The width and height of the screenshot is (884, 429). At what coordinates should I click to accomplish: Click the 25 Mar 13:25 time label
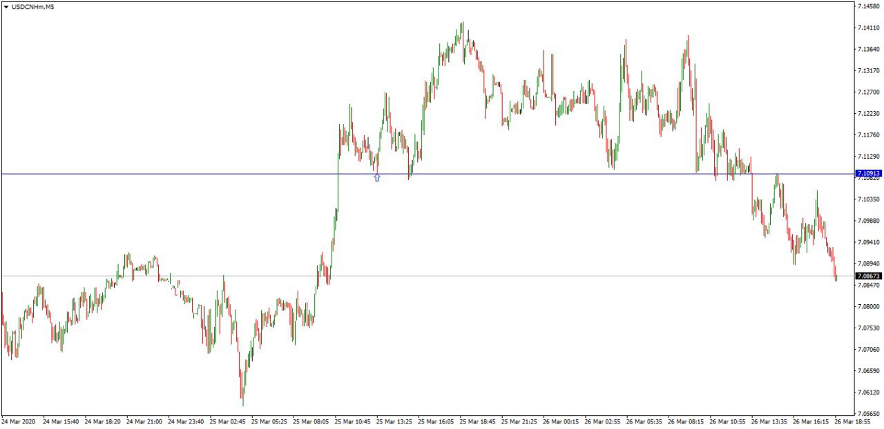point(394,421)
